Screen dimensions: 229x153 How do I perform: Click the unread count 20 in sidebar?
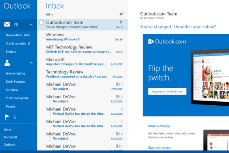tap(16, 24)
